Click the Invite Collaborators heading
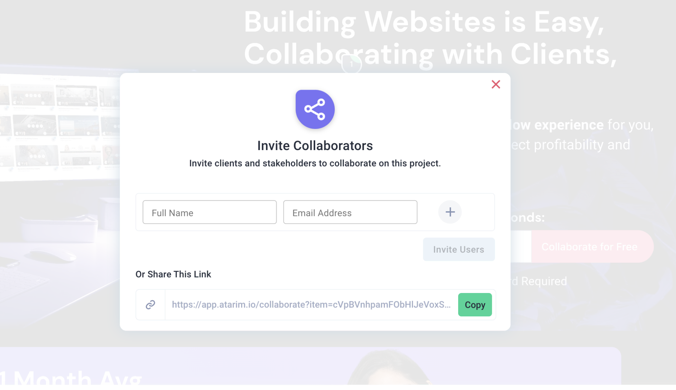The image size is (676, 390). coord(315,146)
